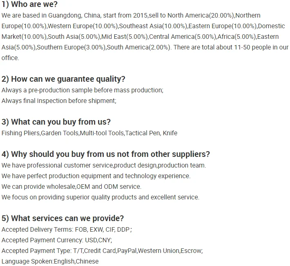Click the "Fishing Pliers" product text
Screen dimensions: 290x266
tap(20, 133)
